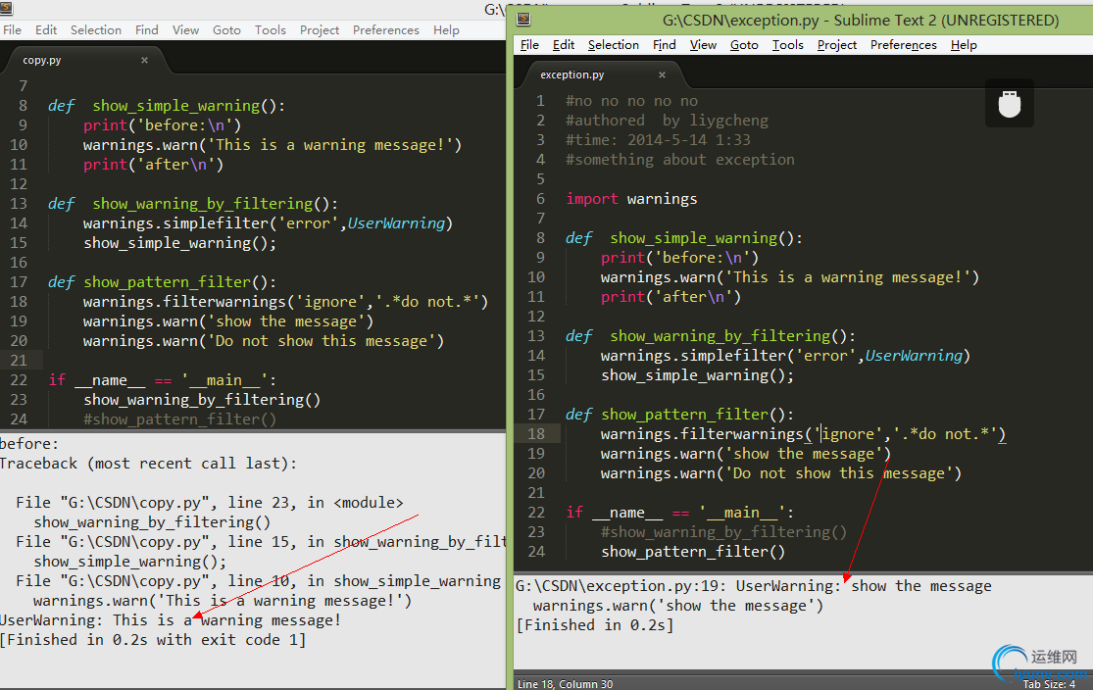
Task: Click '#time: 2014-5-14 1:33' comment
Action: [658, 140]
